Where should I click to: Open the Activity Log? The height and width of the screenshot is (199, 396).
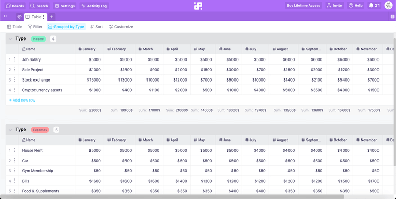(x=94, y=6)
